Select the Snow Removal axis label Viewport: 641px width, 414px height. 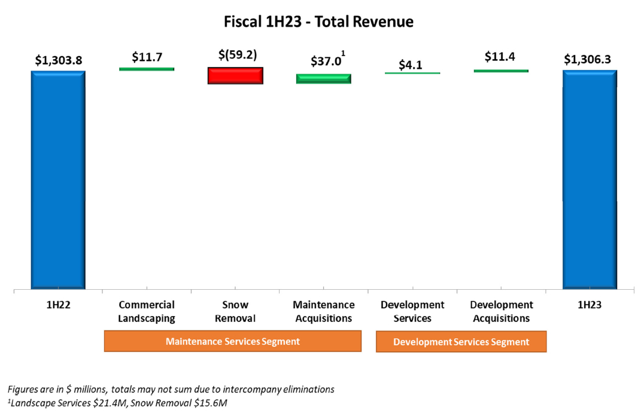coord(235,311)
